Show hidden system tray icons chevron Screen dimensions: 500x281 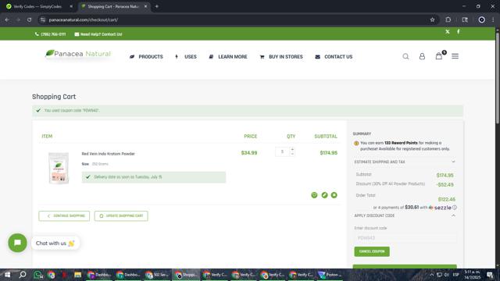tap(431, 275)
